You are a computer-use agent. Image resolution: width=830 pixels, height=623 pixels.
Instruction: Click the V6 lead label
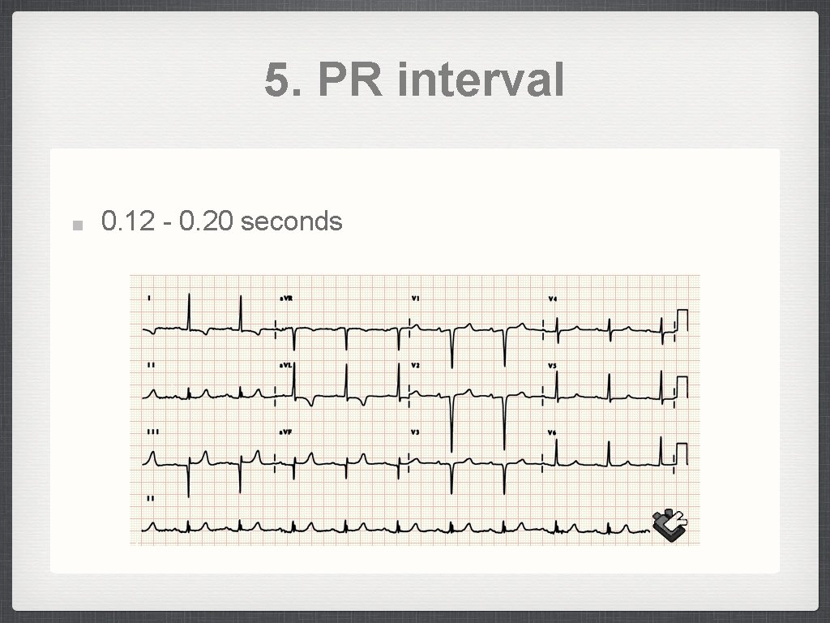[552, 432]
